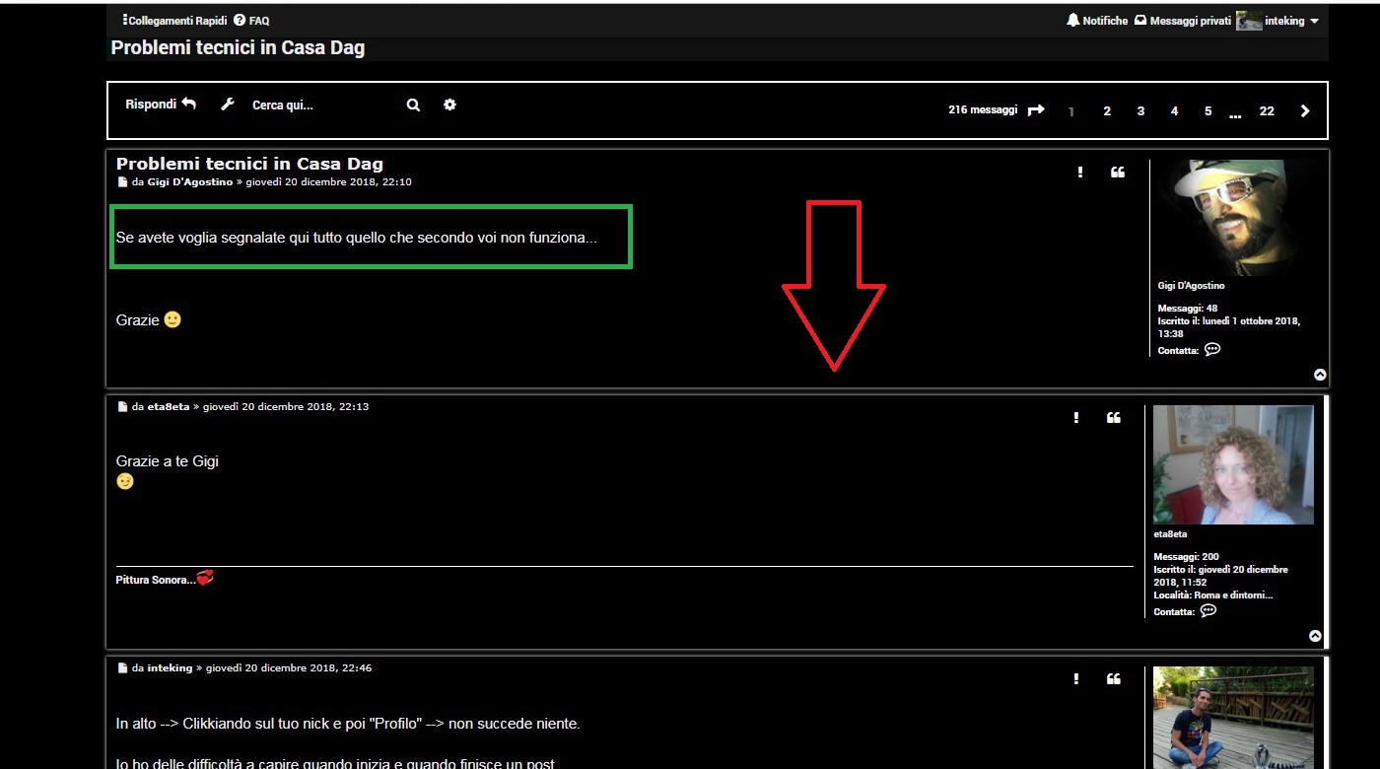Viewport: 1380px width, 769px height.
Task: Click the jump-to-page arrow icon
Action: tap(1036, 110)
